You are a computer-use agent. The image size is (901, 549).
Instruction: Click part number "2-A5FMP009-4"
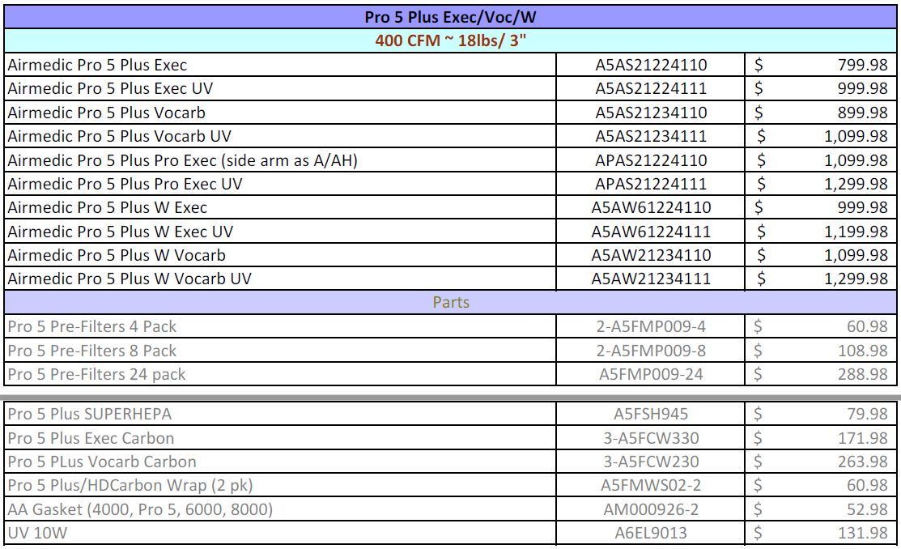651,326
